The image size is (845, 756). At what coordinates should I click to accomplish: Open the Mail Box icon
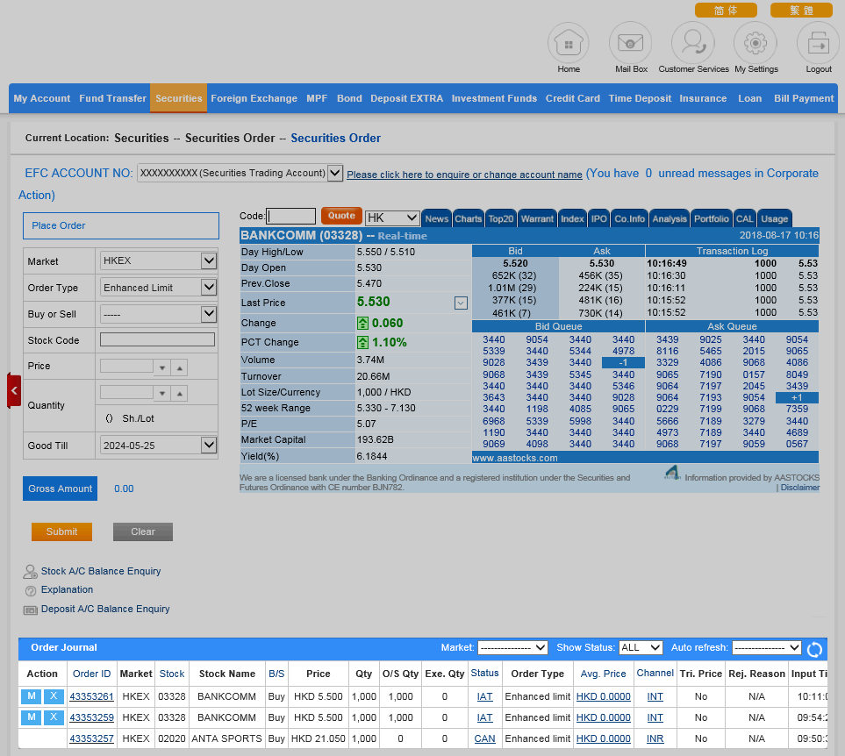click(x=631, y=43)
